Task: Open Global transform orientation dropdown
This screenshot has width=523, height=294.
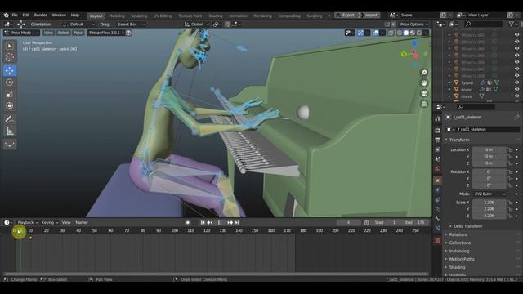Action: [x=196, y=24]
